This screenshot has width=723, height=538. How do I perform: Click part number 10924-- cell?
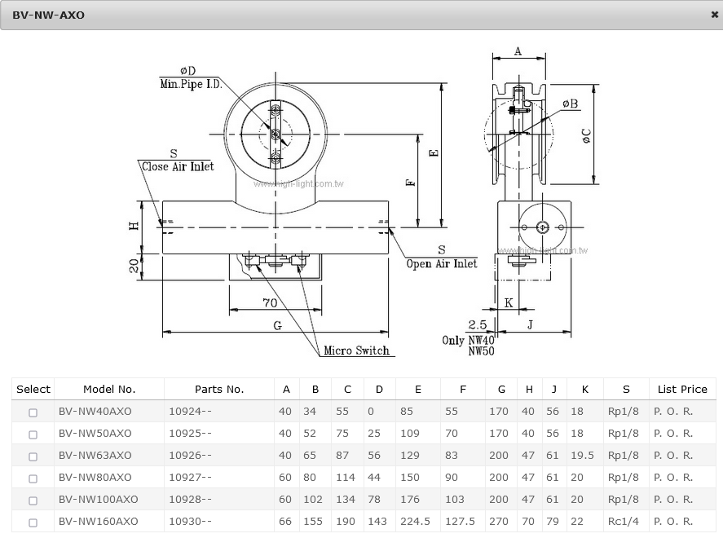click(x=190, y=412)
